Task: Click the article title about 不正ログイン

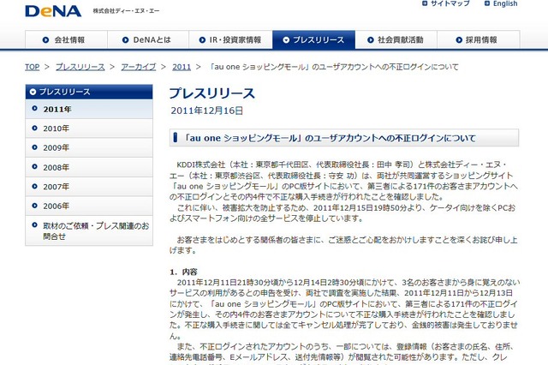Action: click(330, 138)
